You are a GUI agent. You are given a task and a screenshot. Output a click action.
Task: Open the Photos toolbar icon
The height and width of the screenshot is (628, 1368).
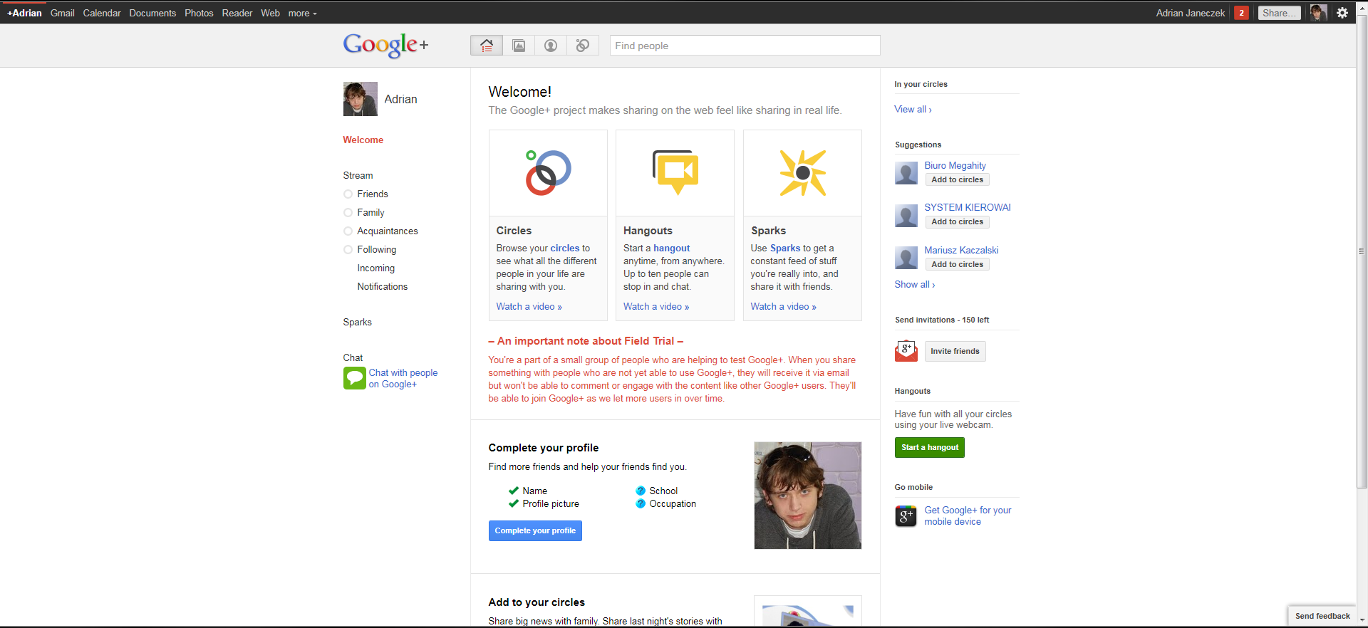click(519, 46)
